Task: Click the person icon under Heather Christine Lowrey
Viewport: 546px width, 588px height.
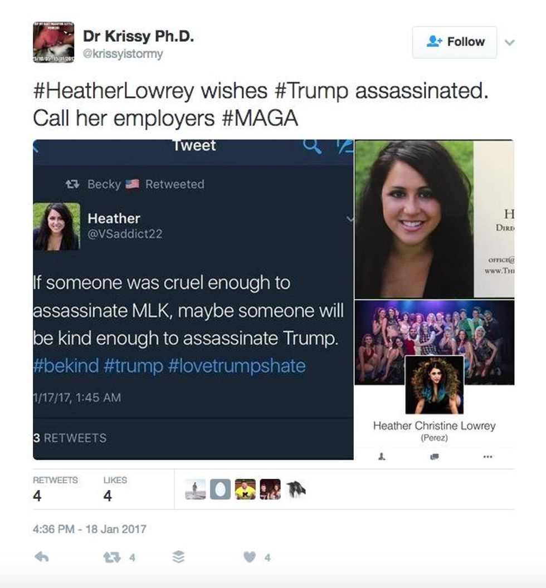Action: (x=382, y=457)
